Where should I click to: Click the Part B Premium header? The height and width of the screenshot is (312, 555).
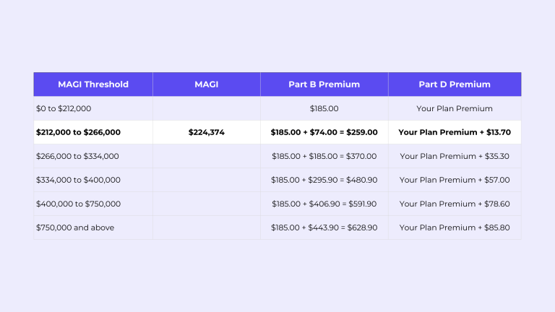(x=324, y=84)
